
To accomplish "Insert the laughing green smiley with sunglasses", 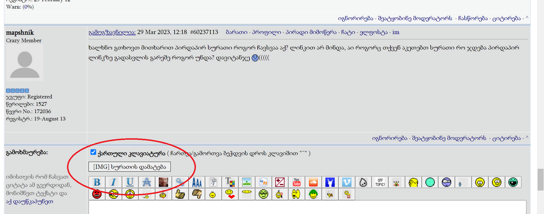I will [x=513, y=182].
